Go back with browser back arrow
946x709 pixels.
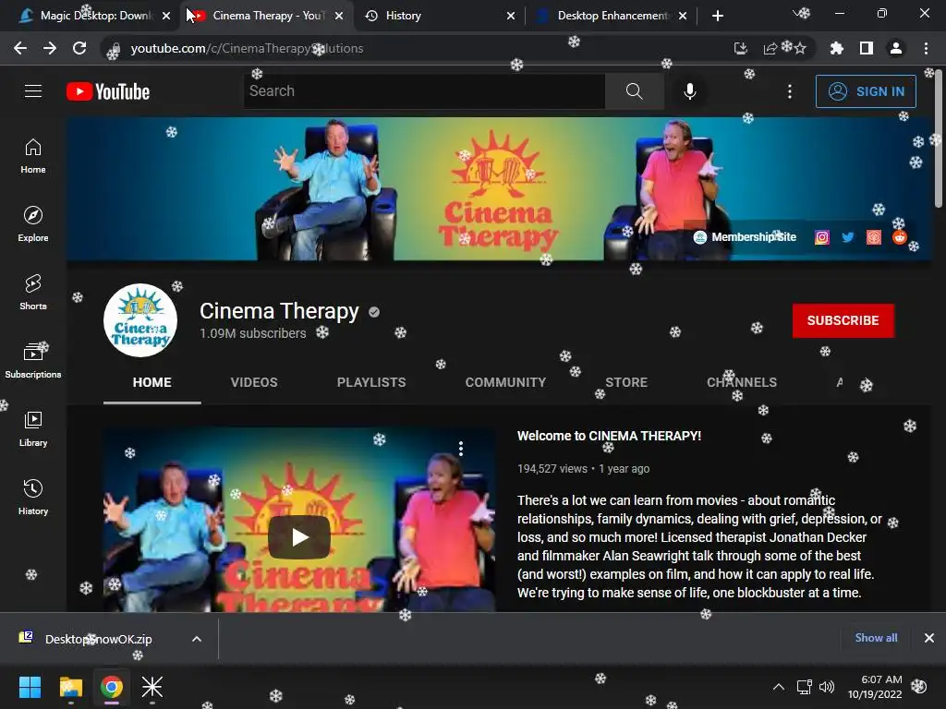pos(20,48)
